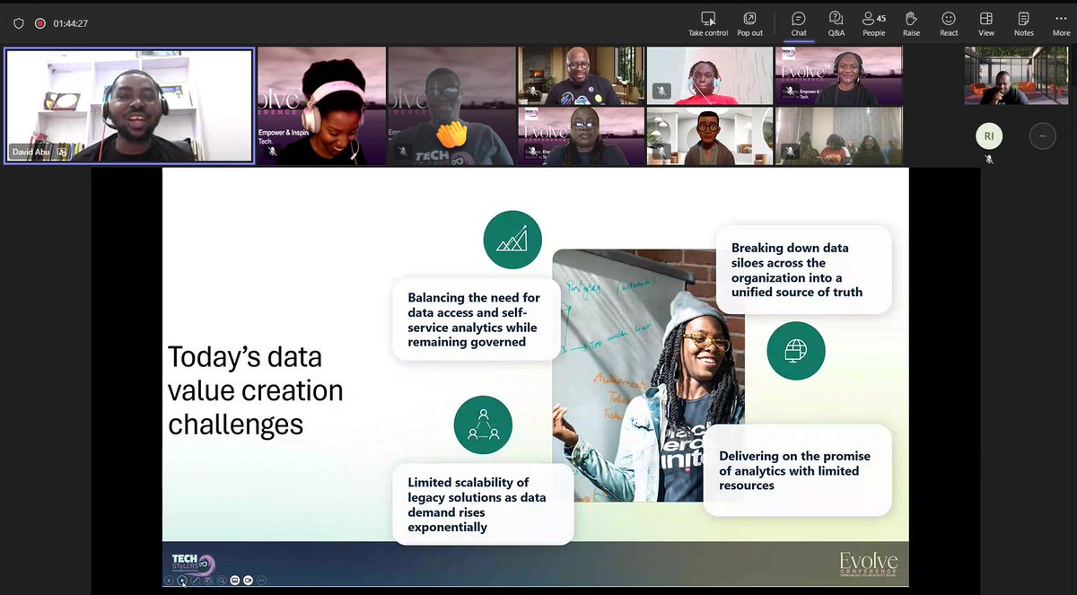Click the presenter photo on the slide
Screen dimensions: 1077x595
[648, 375]
